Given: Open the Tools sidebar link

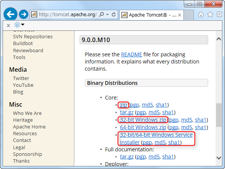Looking at the screenshot, I should (19, 57).
